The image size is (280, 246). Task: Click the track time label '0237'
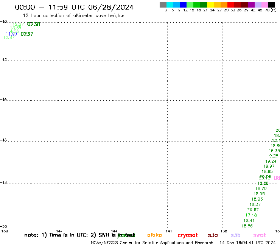coord(27,34)
